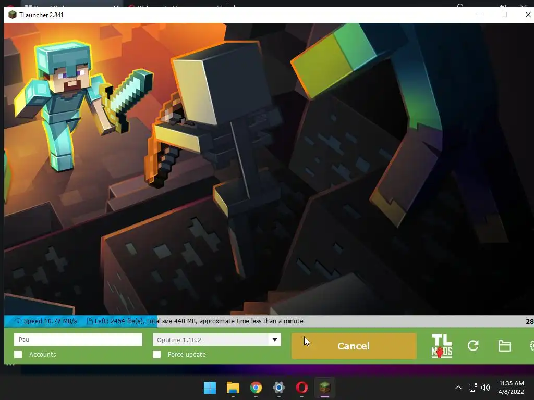This screenshot has height=400, width=534.
Task: Click the Pau username field
Action: 78,340
